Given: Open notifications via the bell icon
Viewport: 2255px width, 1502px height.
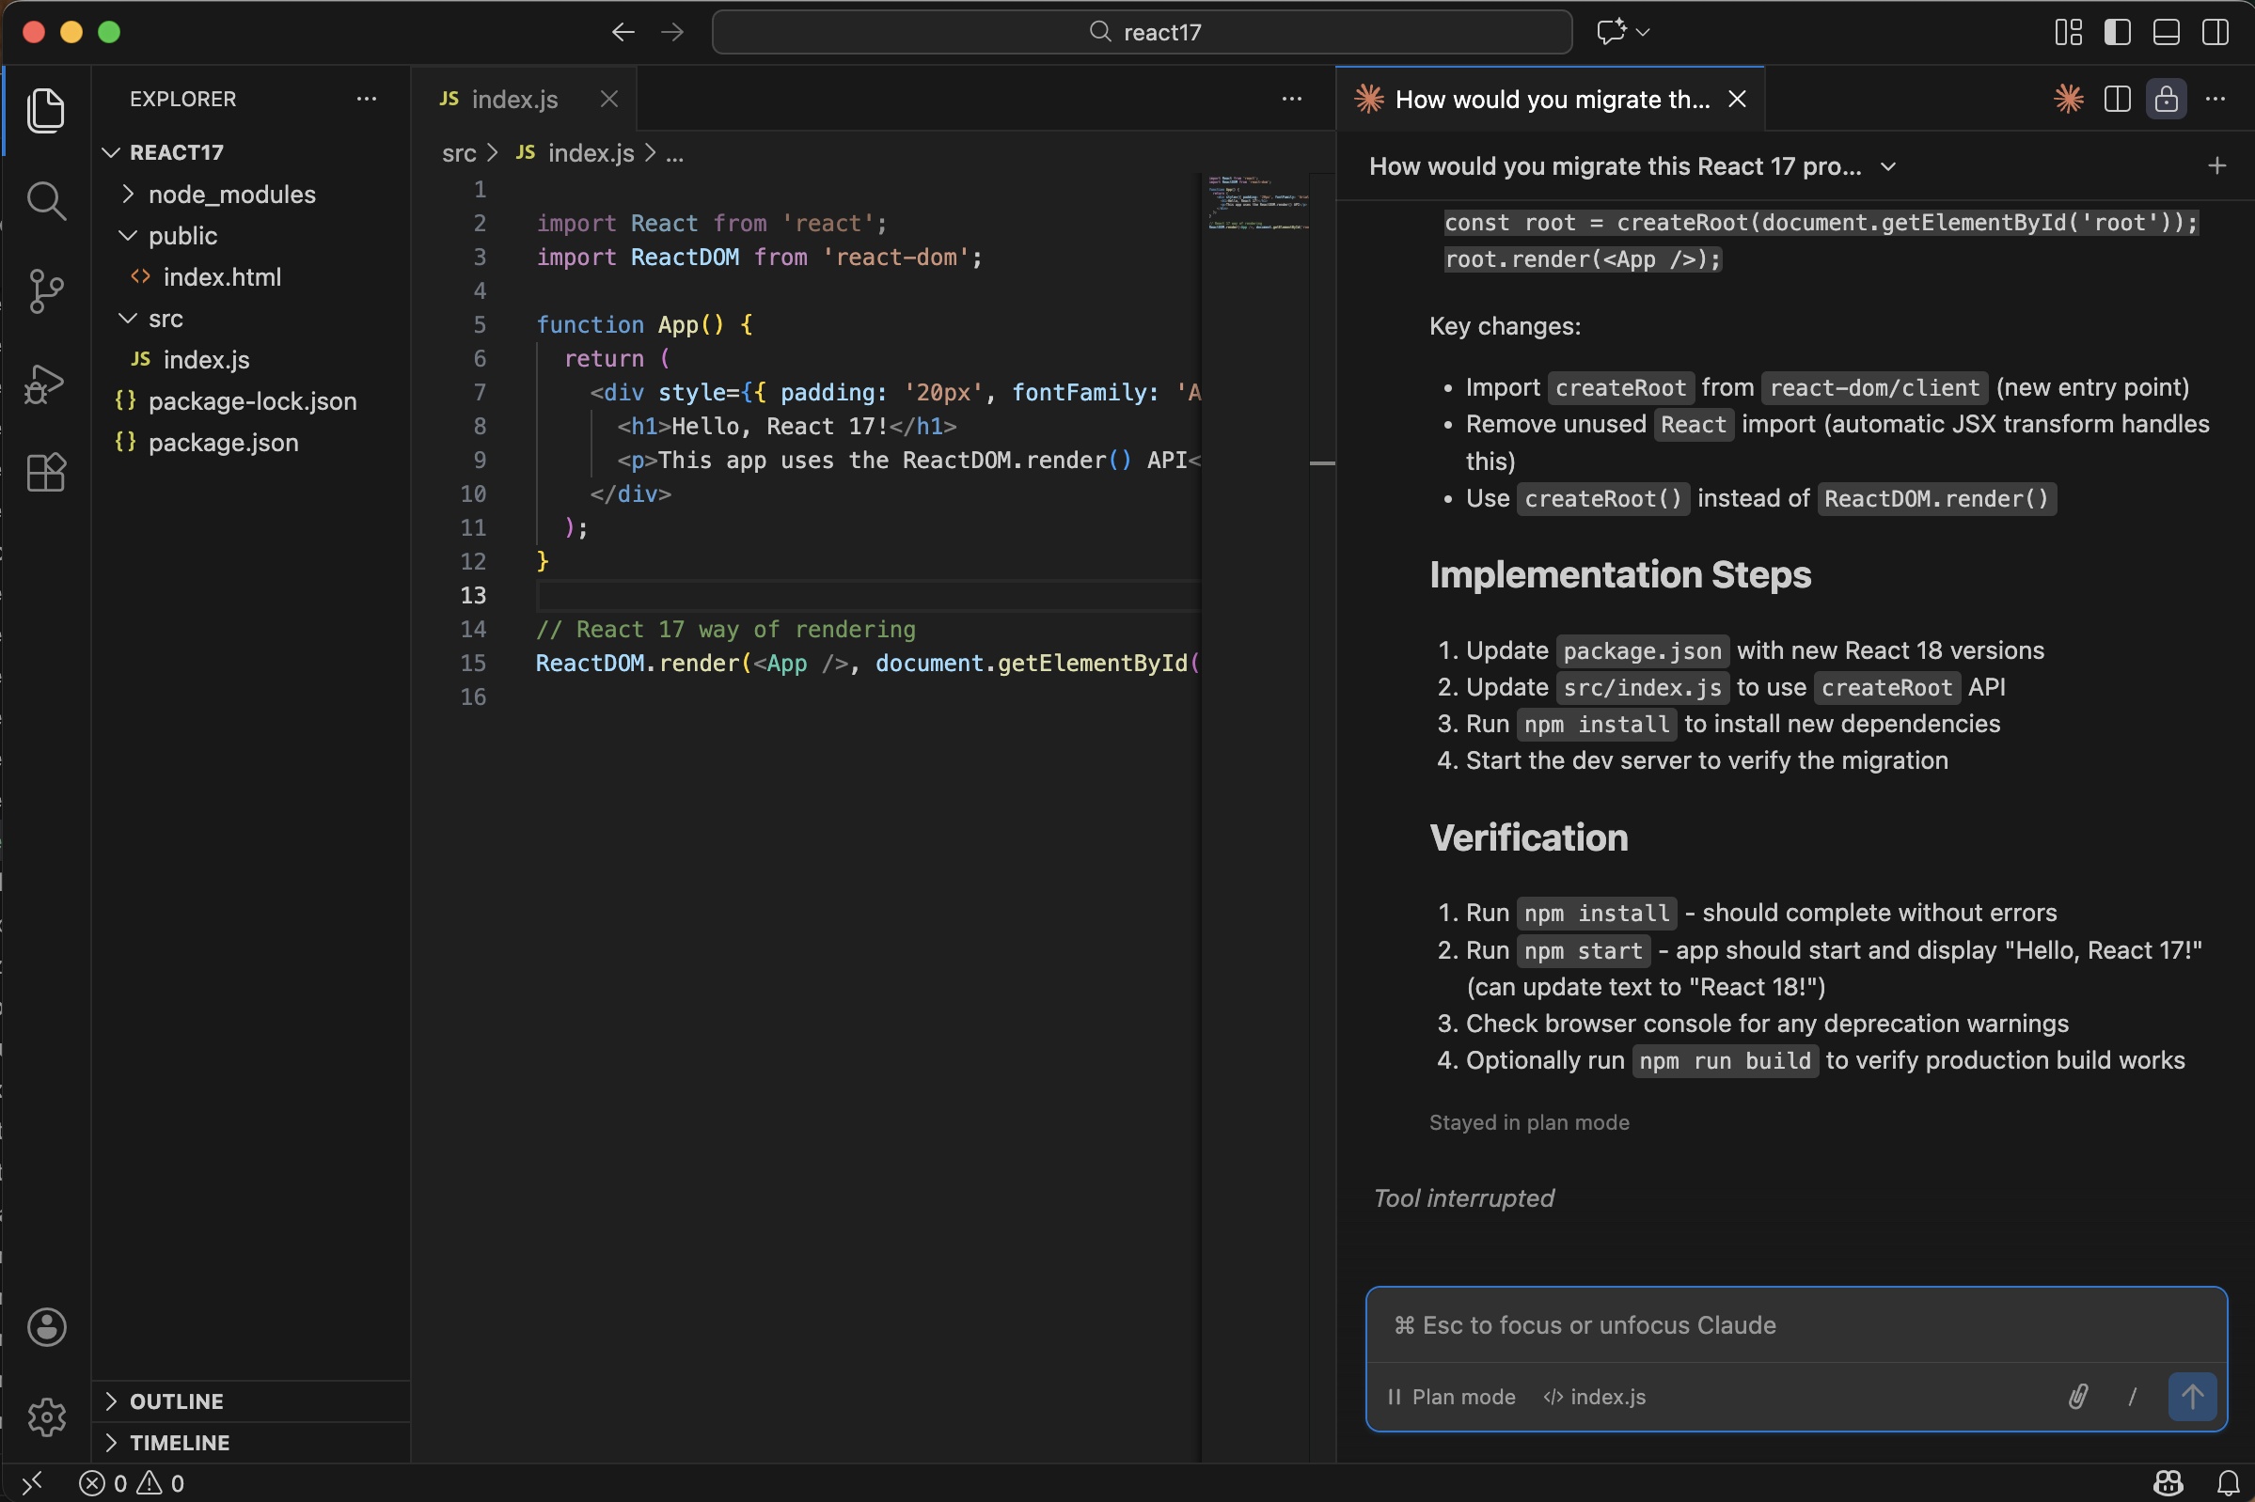Looking at the screenshot, I should point(2225,1482).
